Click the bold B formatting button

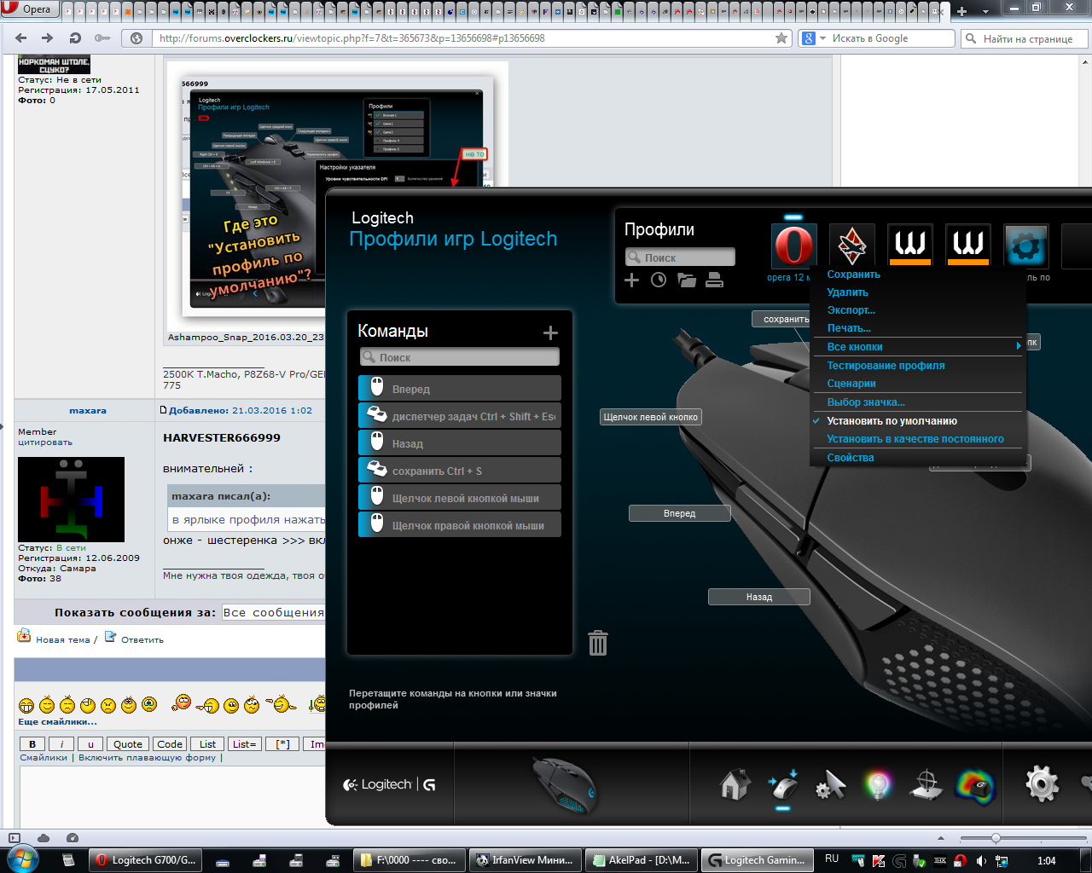click(x=32, y=744)
